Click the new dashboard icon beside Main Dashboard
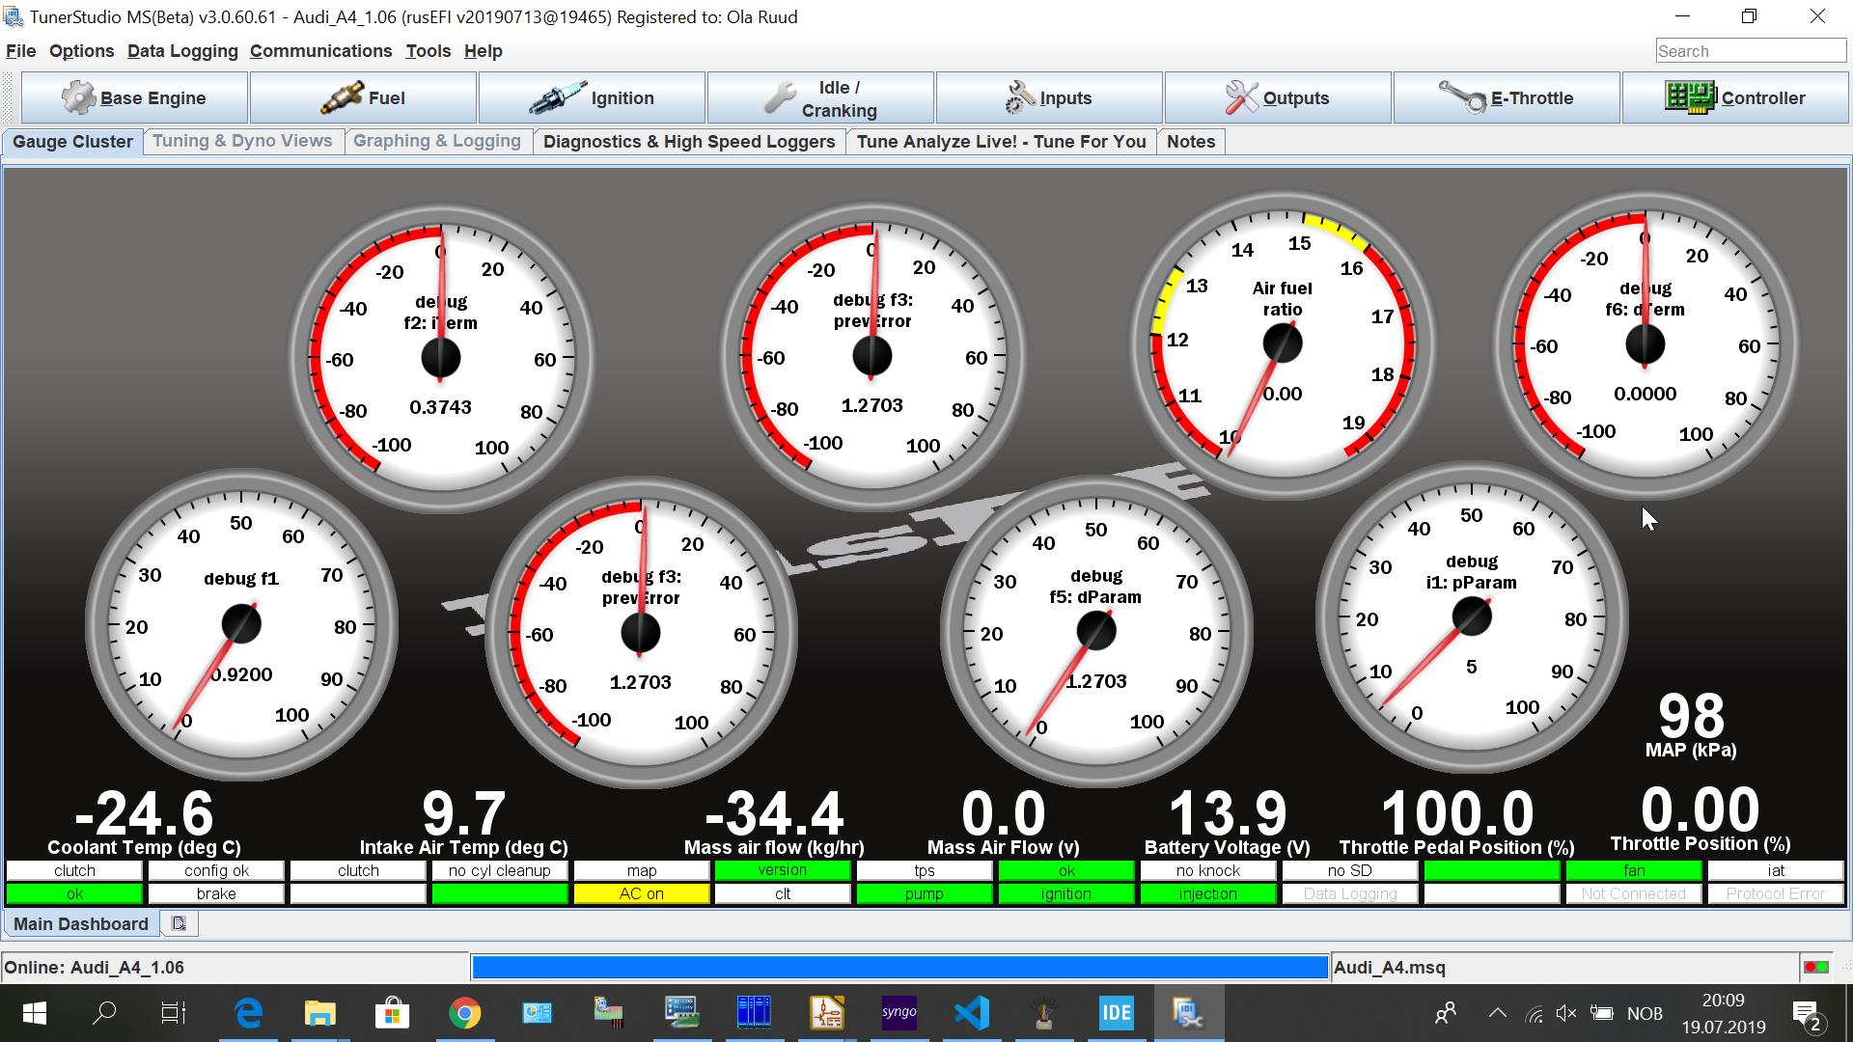This screenshot has width=1853, height=1042. point(179,923)
